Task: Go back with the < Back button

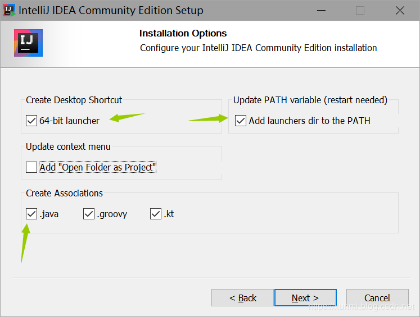Action: (242, 298)
